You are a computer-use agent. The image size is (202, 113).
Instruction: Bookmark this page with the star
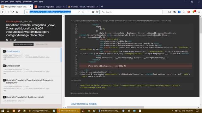point(97,12)
